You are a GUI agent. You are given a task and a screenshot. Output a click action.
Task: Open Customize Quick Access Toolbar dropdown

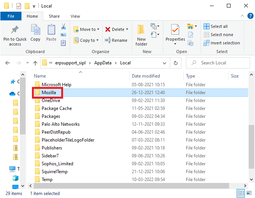point(34,6)
